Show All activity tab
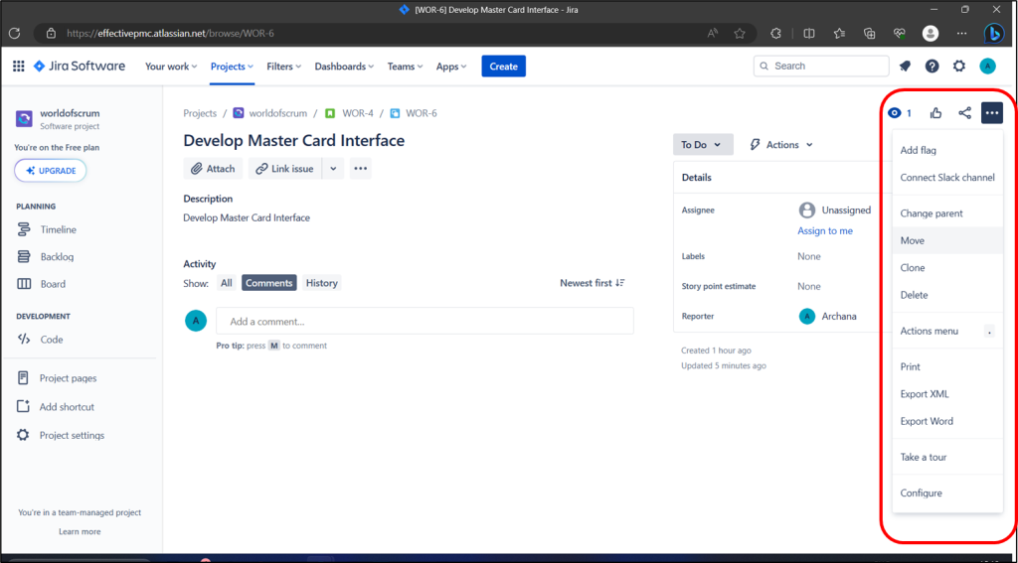The height and width of the screenshot is (563, 1018). [x=226, y=283]
